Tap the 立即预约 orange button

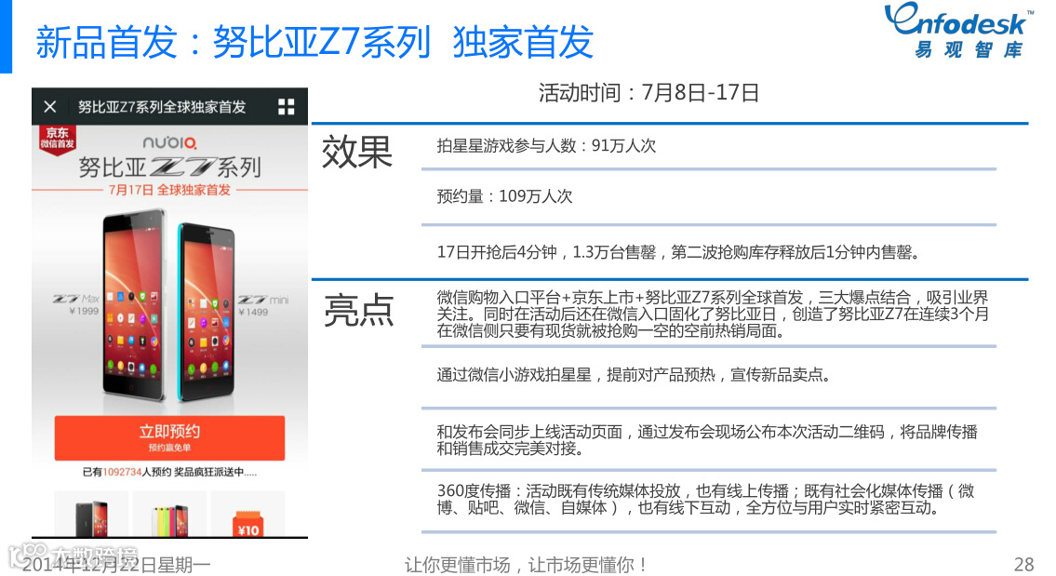[x=169, y=437]
